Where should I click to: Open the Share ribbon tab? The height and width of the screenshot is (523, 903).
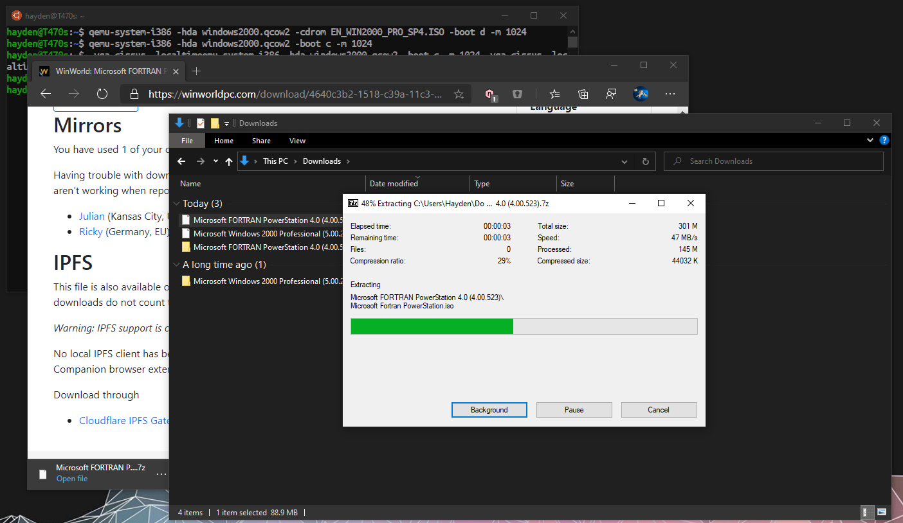tap(261, 141)
